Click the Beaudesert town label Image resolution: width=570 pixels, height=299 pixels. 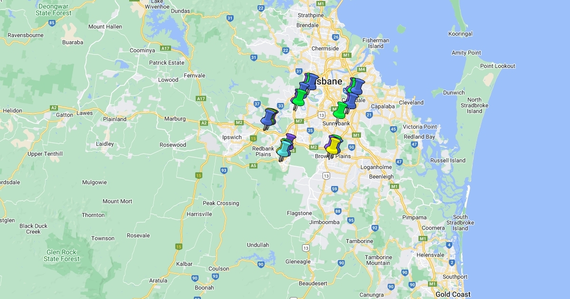tap(313, 283)
